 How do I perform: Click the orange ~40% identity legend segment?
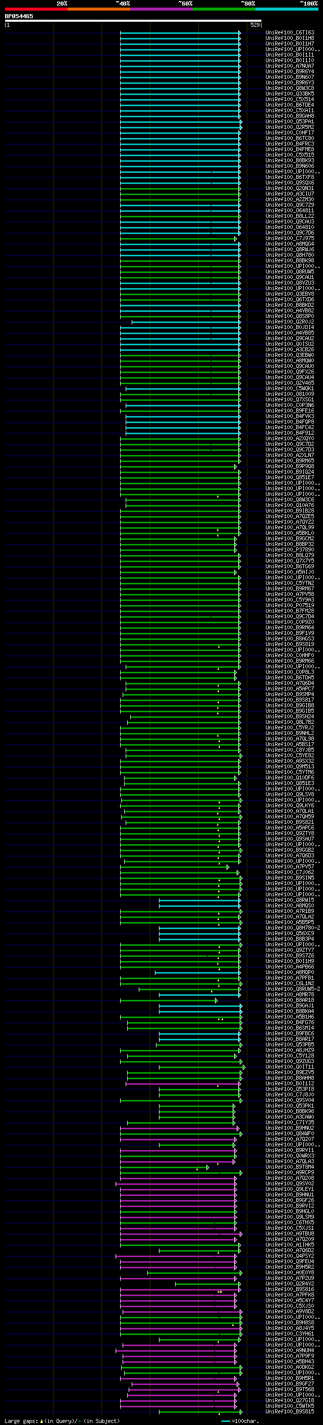(99, 9)
